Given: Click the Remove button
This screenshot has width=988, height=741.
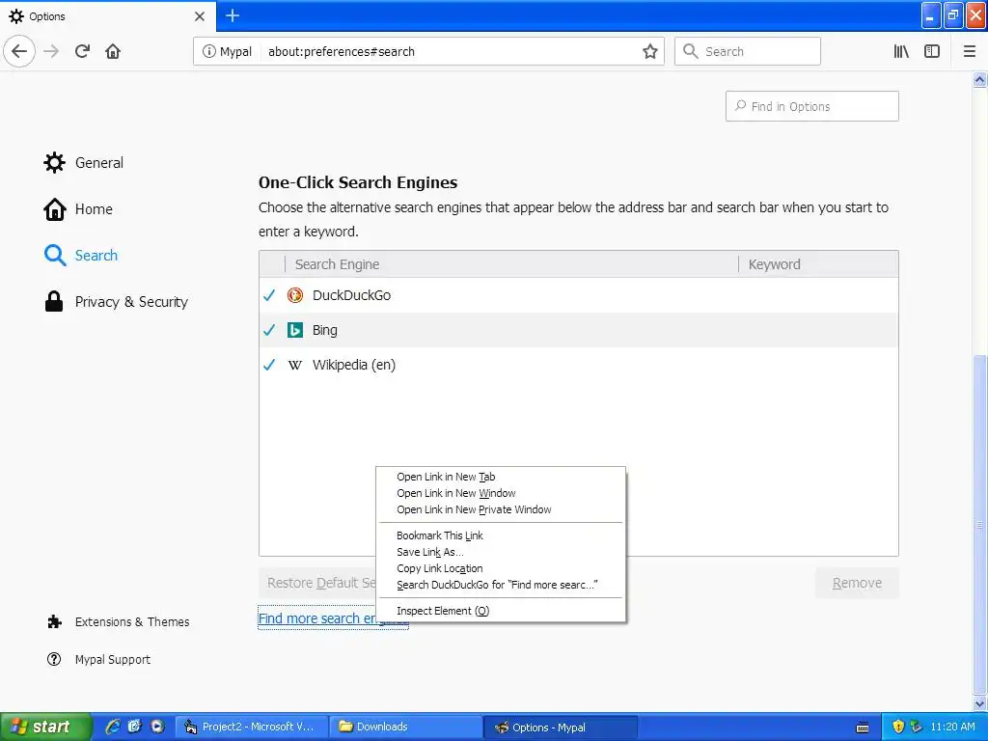Looking at the screenshot, I should [857, 583].
